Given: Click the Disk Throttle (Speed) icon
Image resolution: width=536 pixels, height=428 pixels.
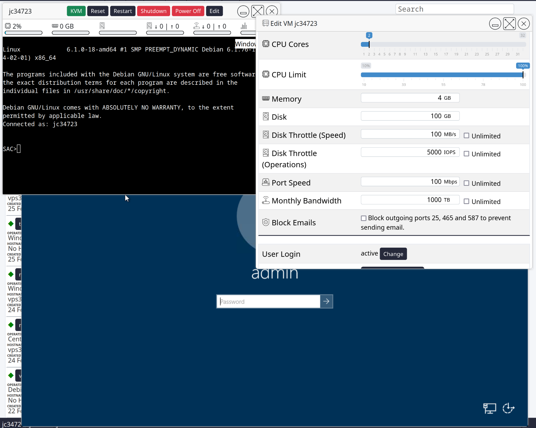Looking at the screenshot, I should 266,135.
